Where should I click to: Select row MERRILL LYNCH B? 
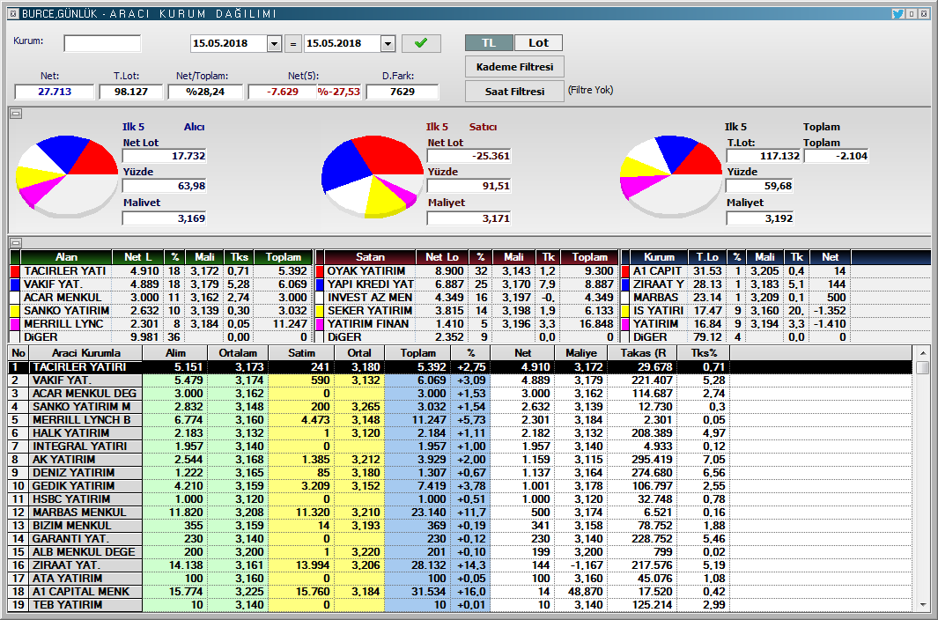coord(461,419)
